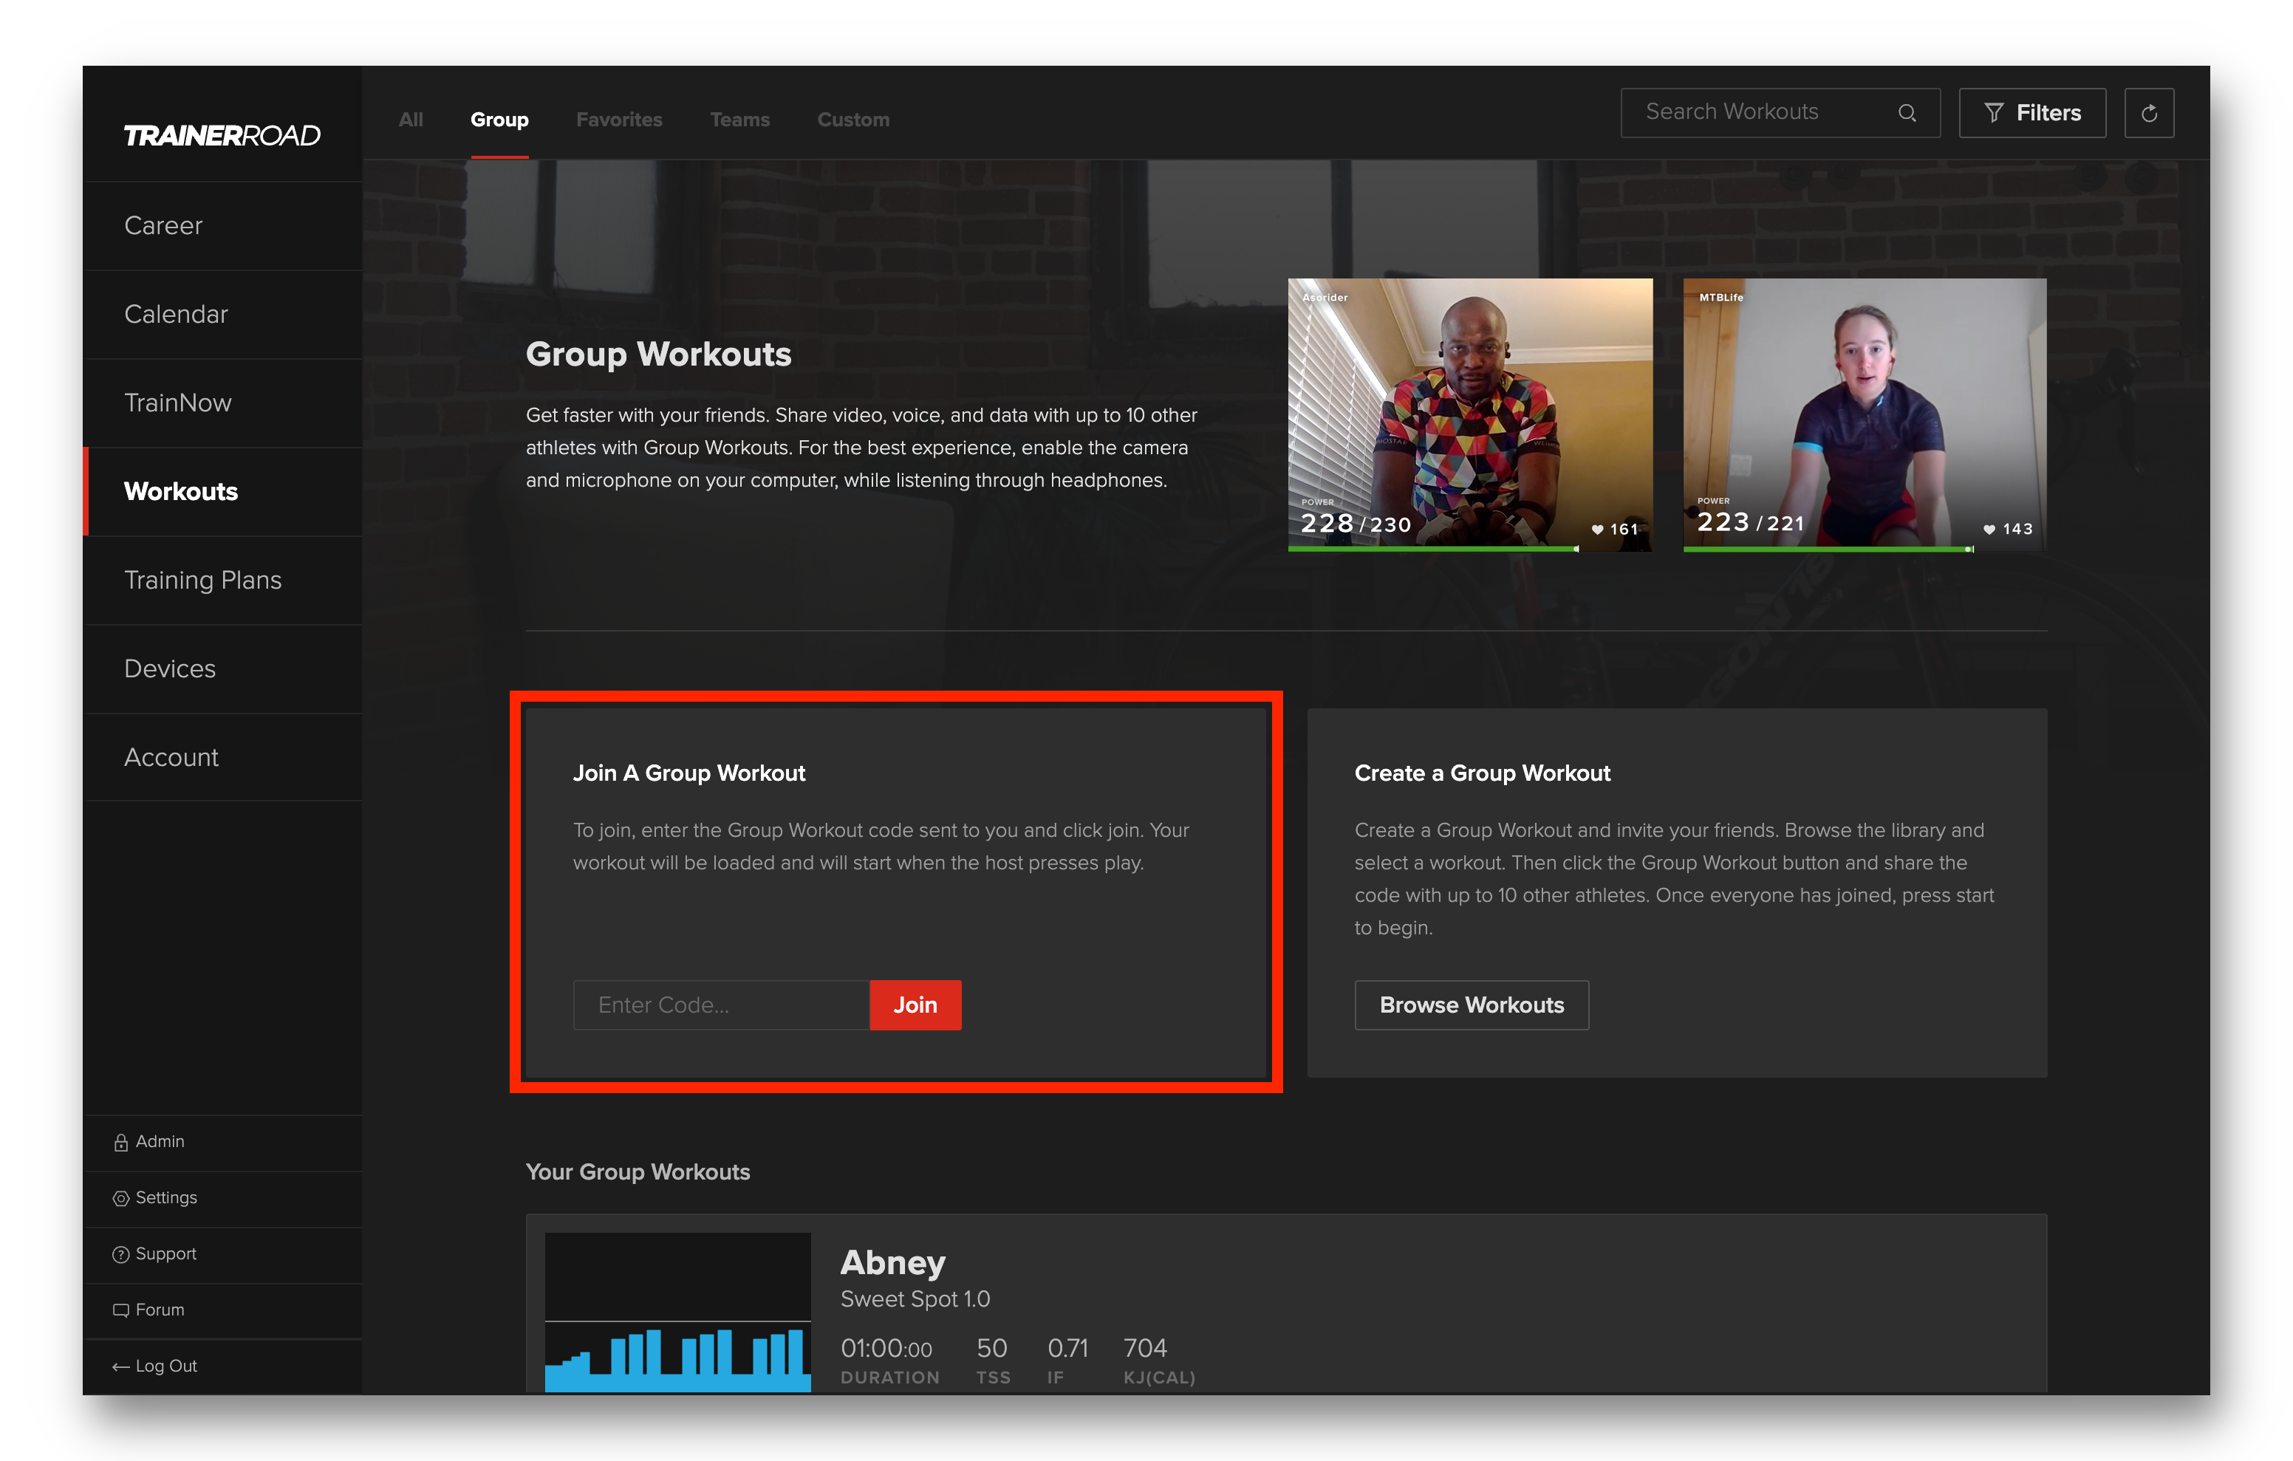Screen dimensions: 2293x1461
Task: Switch to the Custom tab
Action: click(x=853, y=120)
